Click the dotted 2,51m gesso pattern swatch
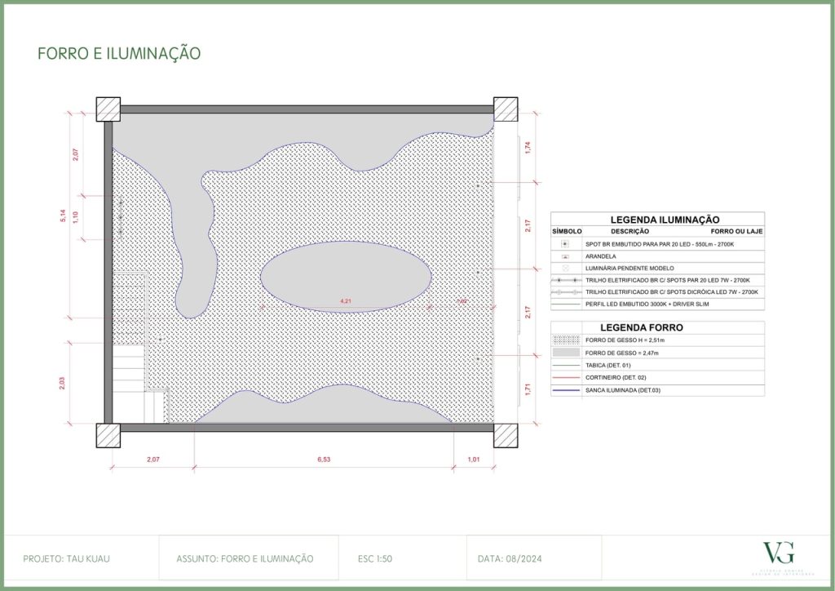This screenshot has height=591, width=835. 566,340
